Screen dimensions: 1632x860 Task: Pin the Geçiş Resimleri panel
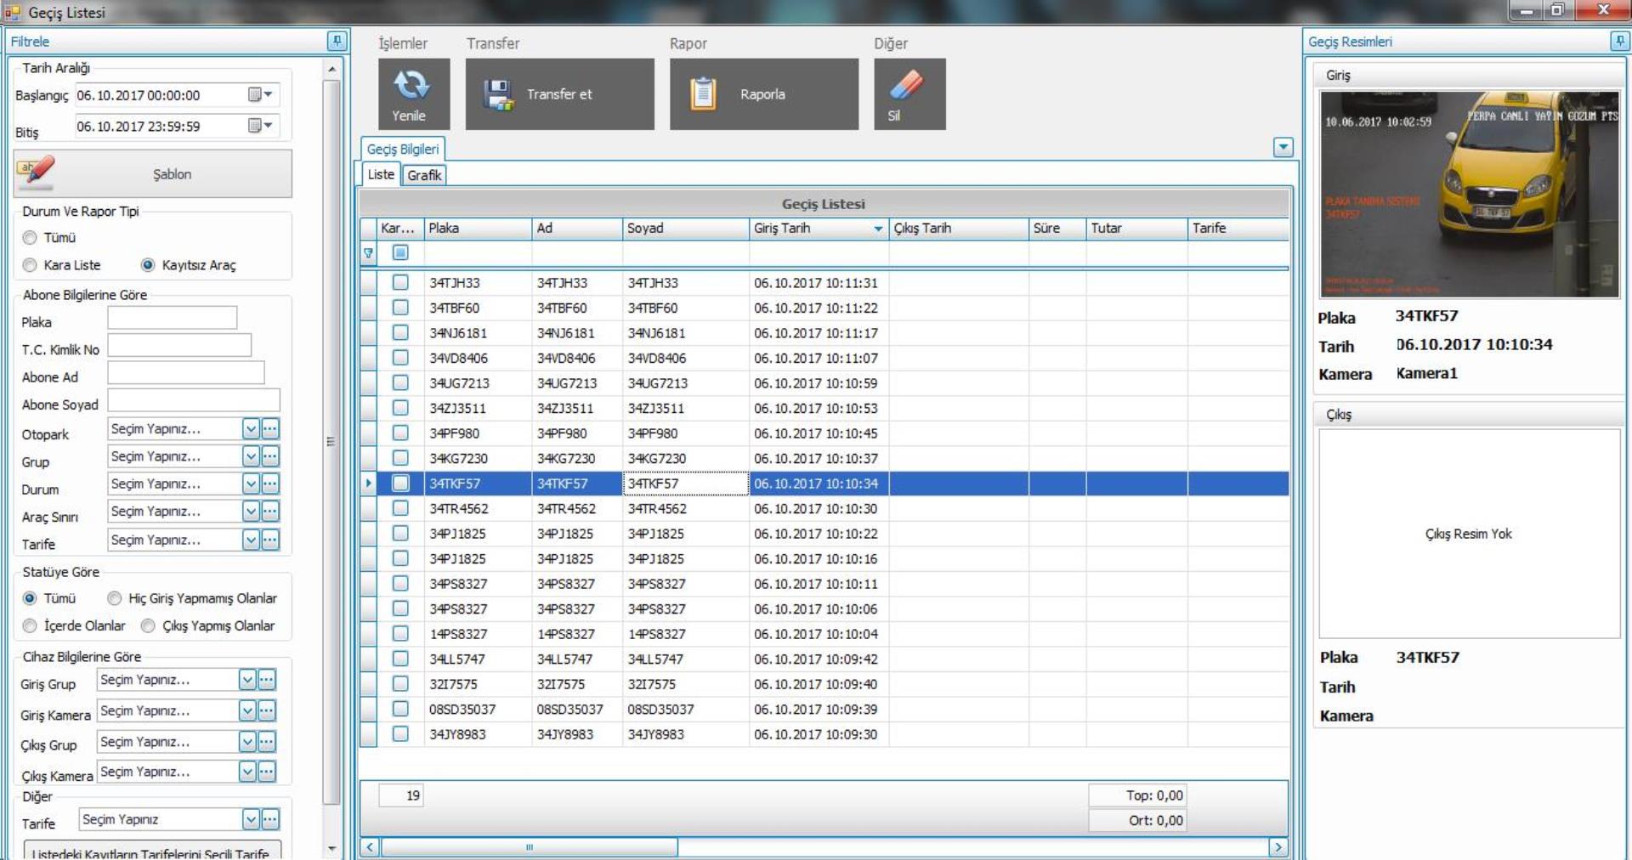1618,41
